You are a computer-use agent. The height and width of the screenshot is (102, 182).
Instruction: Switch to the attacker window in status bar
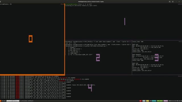pos(27,101)
